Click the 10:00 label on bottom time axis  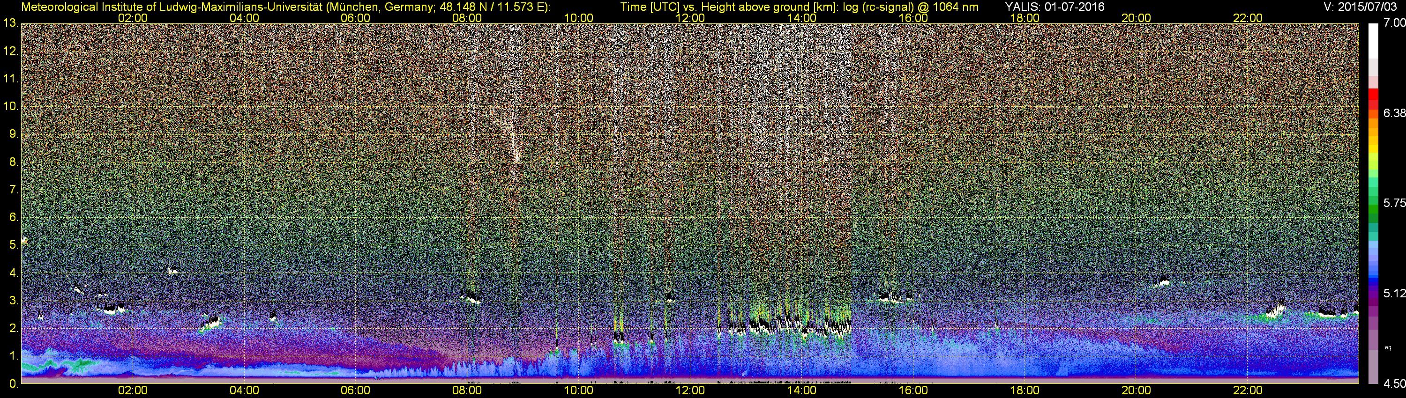[578, 391]
